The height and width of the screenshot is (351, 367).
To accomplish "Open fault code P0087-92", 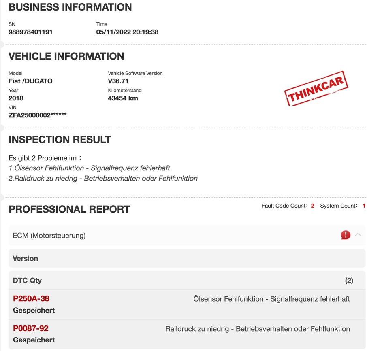I will tap(30, 328).
